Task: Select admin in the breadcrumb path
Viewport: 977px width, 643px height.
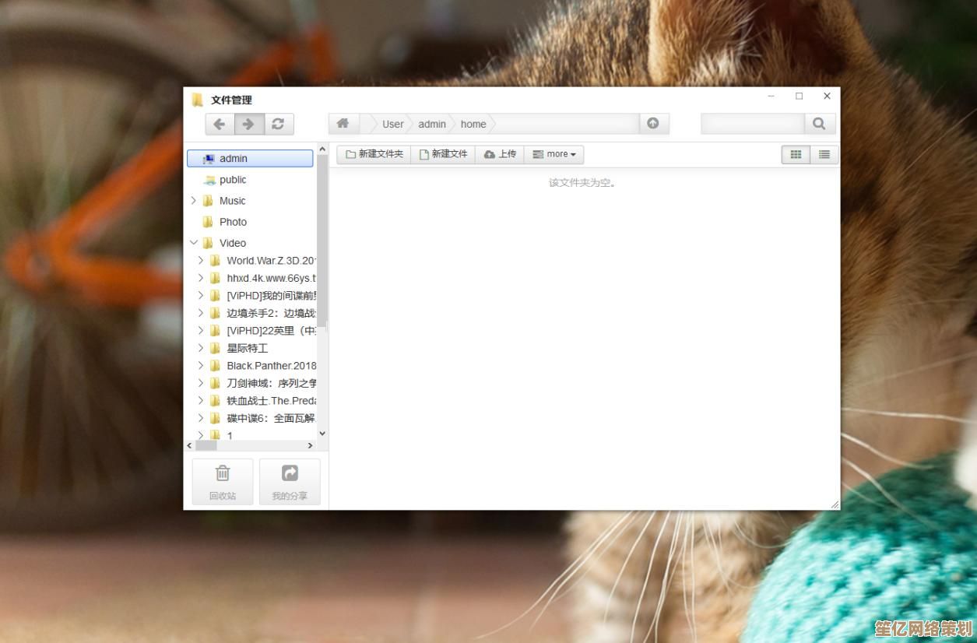Action: pyautogui.click(x=432, y=124)
